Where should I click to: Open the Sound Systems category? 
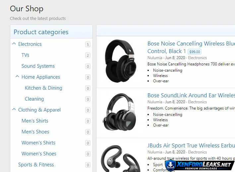[38, 66]
